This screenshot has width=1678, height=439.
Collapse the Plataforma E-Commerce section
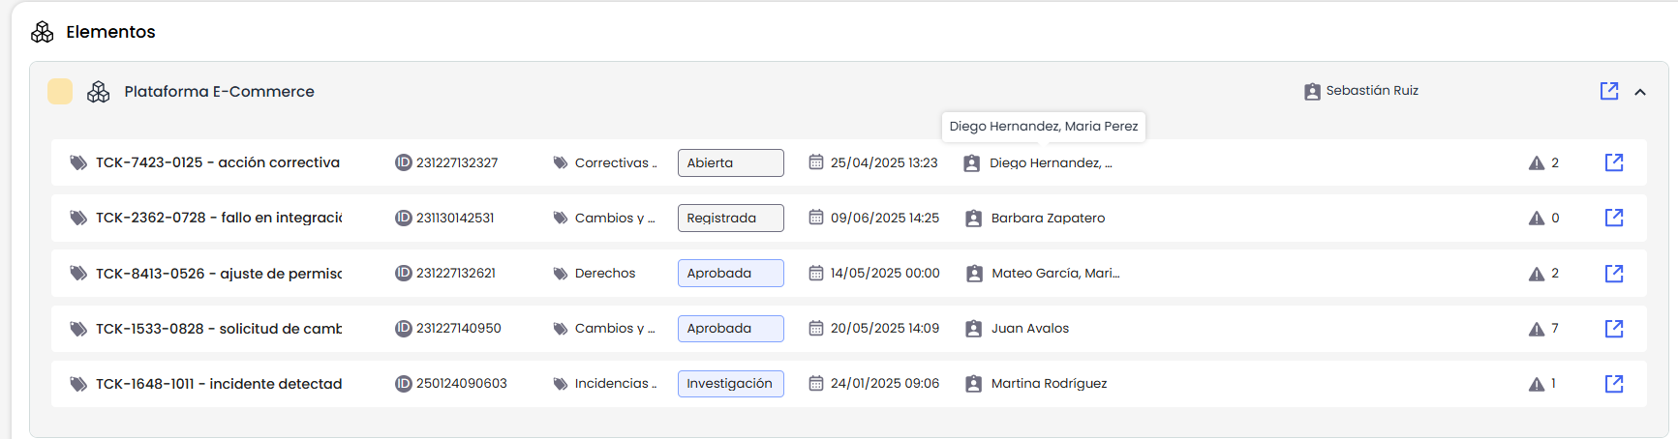pyautogui.click(x=1640, y=92)
